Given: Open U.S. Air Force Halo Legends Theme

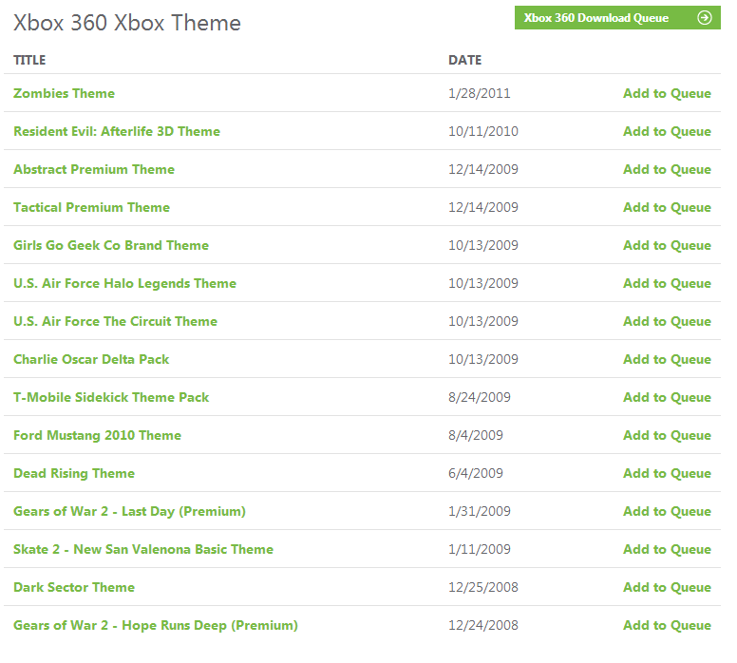Looking at the screenshot, I should click(x=124, y=284).
